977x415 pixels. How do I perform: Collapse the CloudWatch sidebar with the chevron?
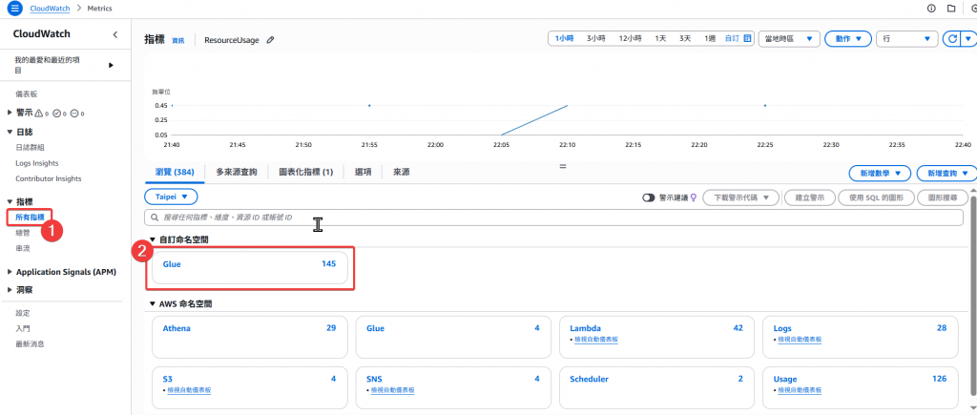(115, 34)
